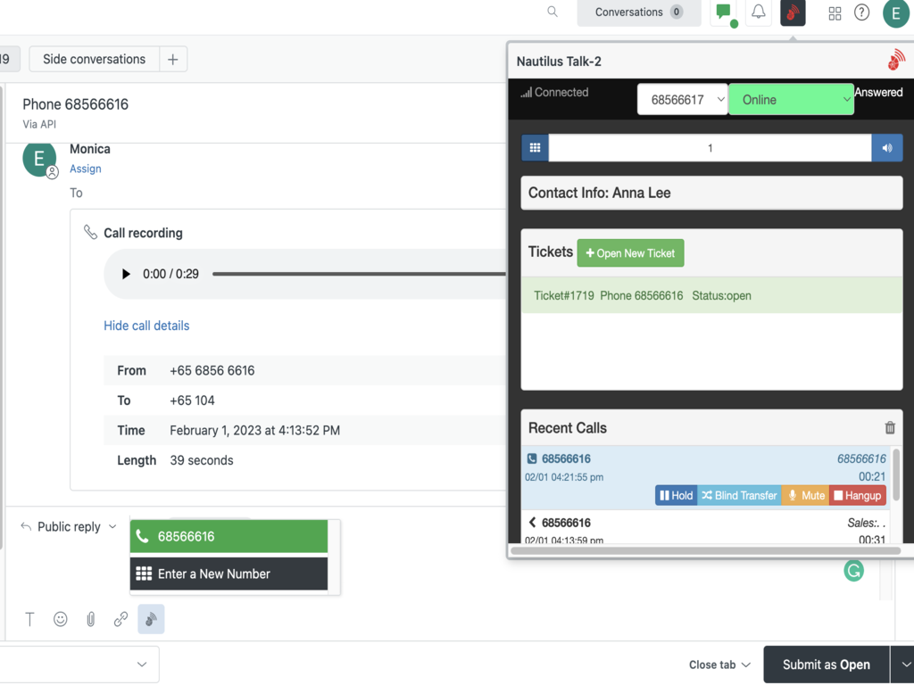
Task: Attach a file using the paperclip icon
Action: (x=91, y=619)
